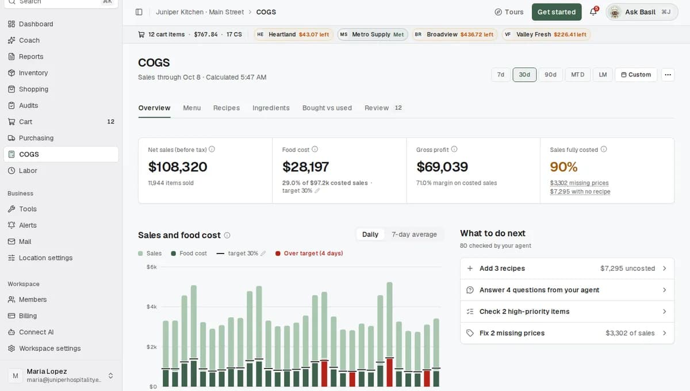Screen dimensions: 690x391
Task: Open Reports in the sidebar
Action: tap(61, 56)
